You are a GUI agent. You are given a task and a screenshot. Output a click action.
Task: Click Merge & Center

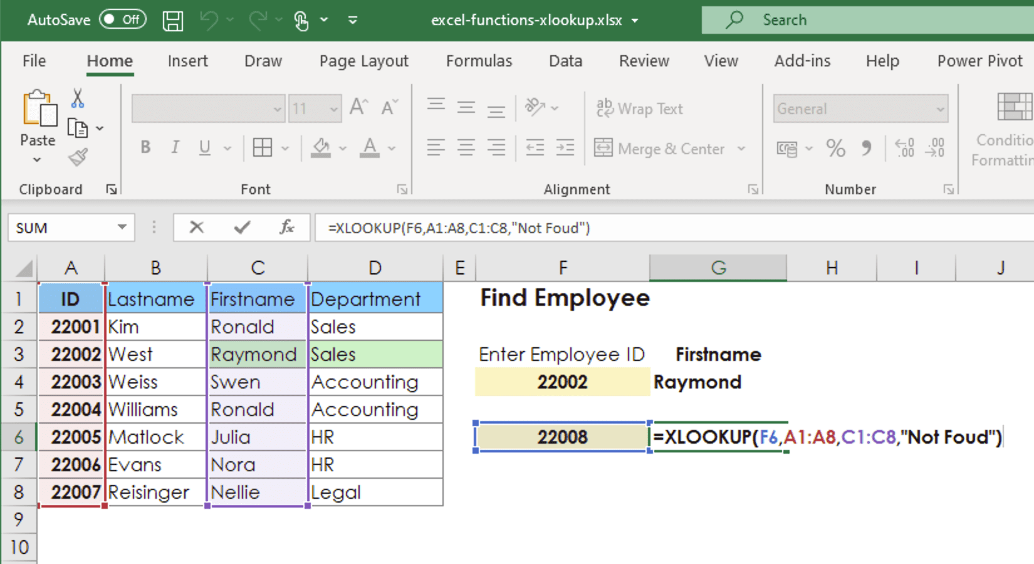pyautogui.click(x=661, y=149)
